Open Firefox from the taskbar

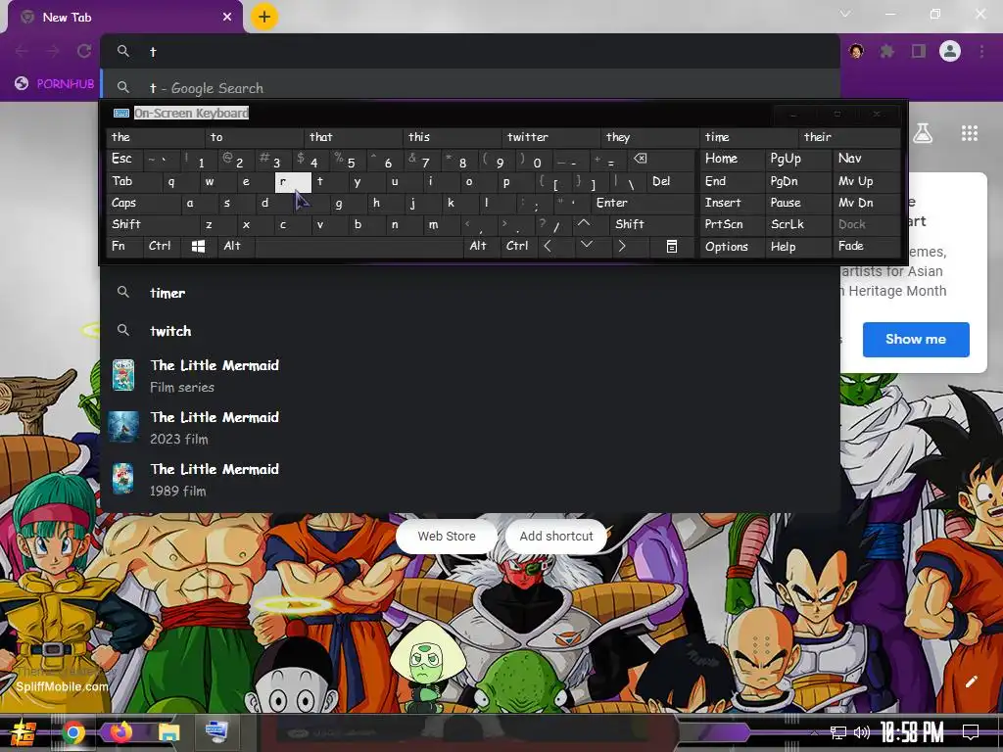click(x=121, y=732)
